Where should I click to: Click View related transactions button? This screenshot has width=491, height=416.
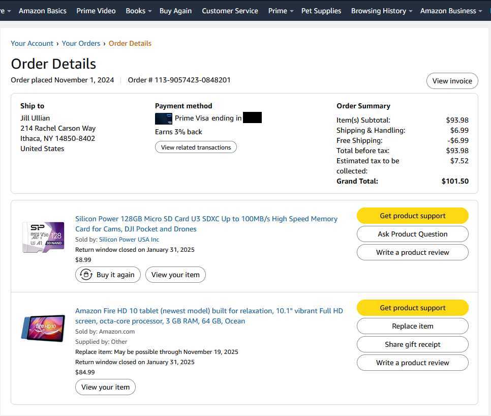pos(196,147)
